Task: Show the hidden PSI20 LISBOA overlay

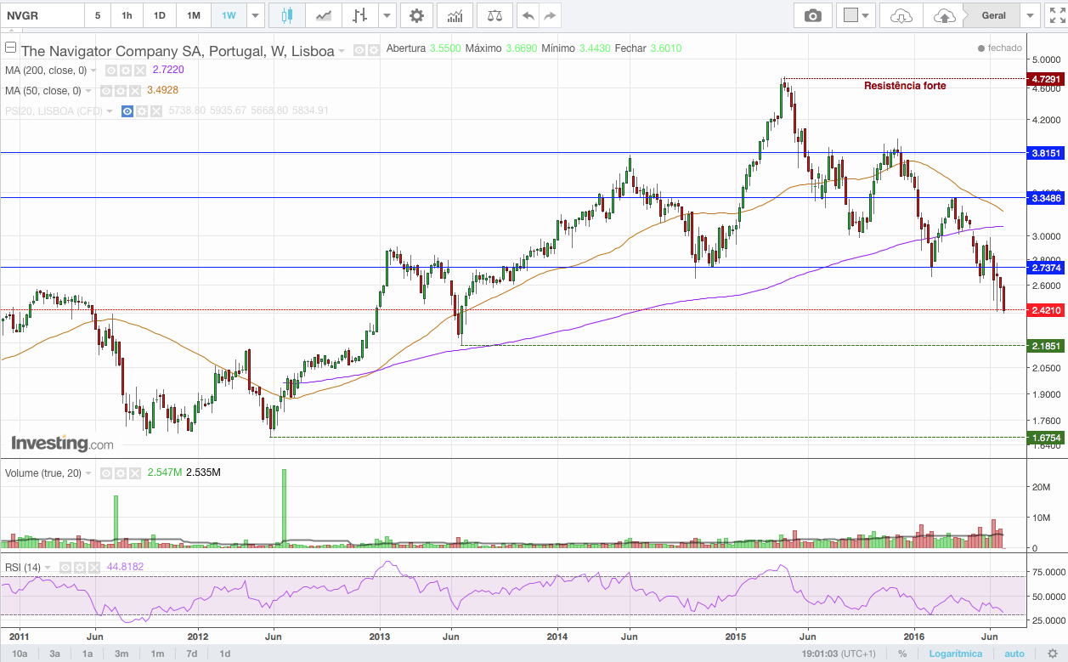Action: coord(127,111)
